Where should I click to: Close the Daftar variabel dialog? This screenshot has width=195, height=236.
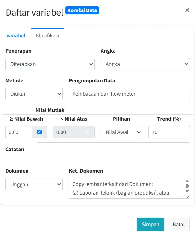[x=187, y=10]
